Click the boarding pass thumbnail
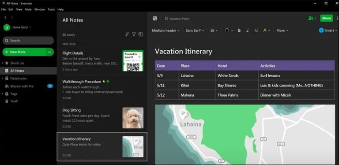 tap(133, 61)
